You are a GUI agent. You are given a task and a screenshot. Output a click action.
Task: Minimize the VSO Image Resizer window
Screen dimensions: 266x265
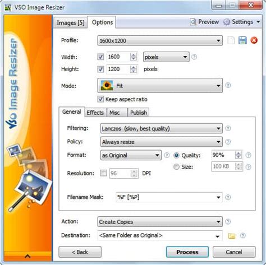coord(218,5)
